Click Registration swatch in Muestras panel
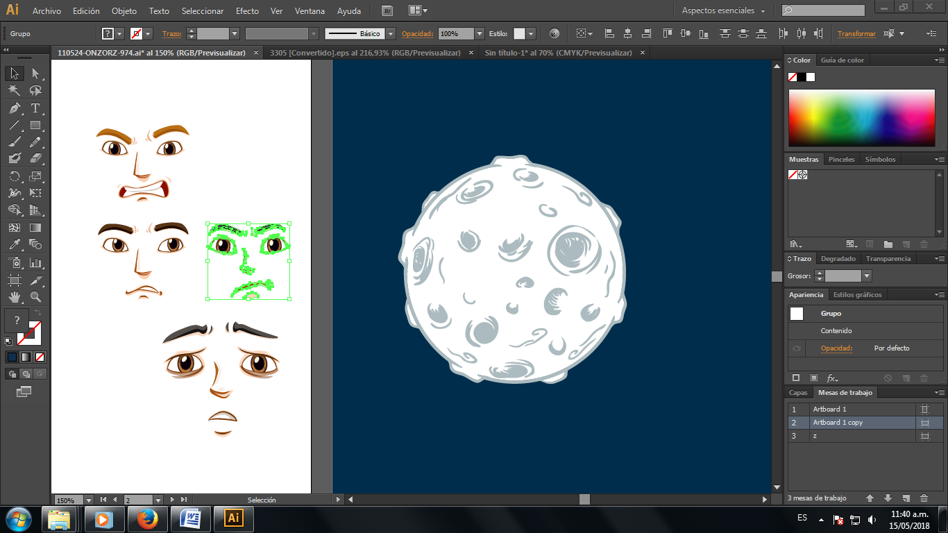This screenshot has width=948, height=533. pyautogui.click(x=802, y=175)
